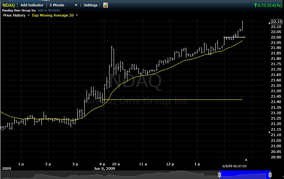Click the 10 a time axis label
The width and height of the screenshot is (284, 179).
point(116,164)
